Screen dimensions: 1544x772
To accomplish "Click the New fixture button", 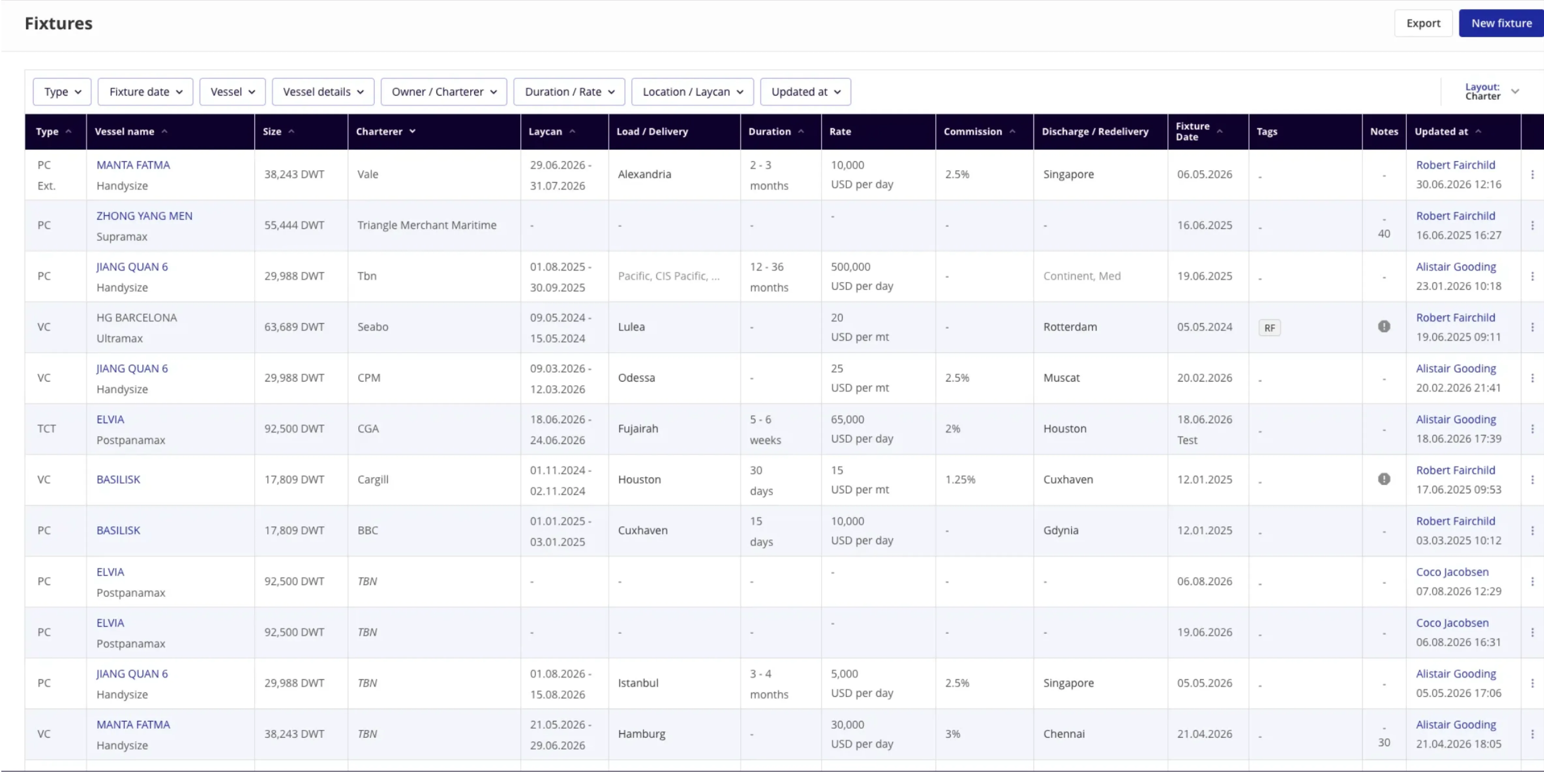I will click(x=1501, y=23).
